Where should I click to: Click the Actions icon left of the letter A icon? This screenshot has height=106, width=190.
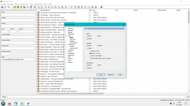[x=63, y=7]
